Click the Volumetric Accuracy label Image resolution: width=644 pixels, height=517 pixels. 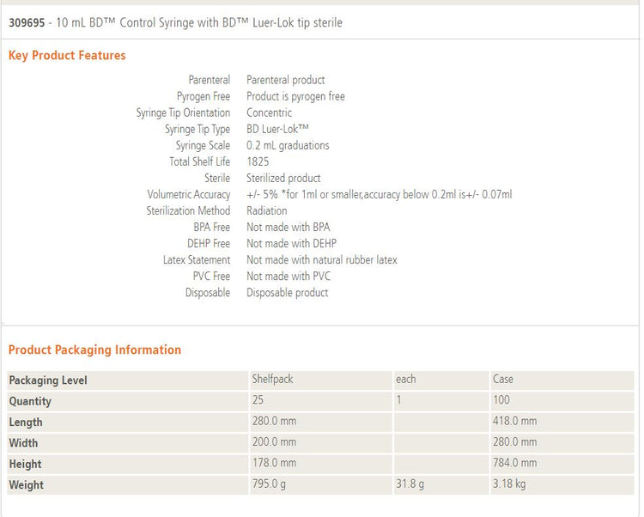click(x=188, y=194)
